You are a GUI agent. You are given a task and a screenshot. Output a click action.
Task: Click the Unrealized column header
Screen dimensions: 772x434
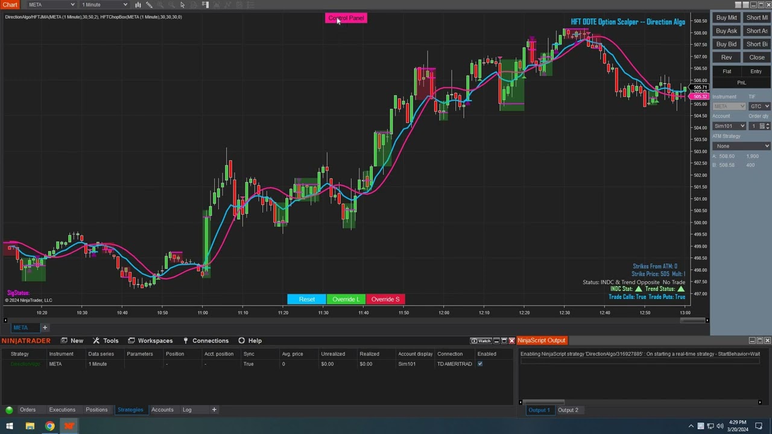(x=333, y=354)
